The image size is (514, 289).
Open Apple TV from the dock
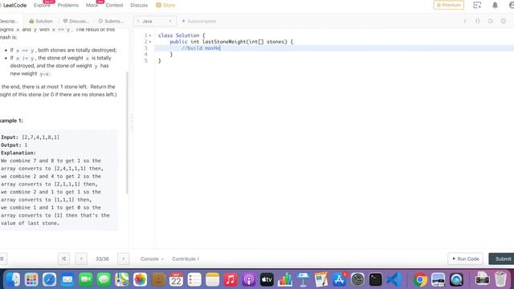tap(267, 280)
